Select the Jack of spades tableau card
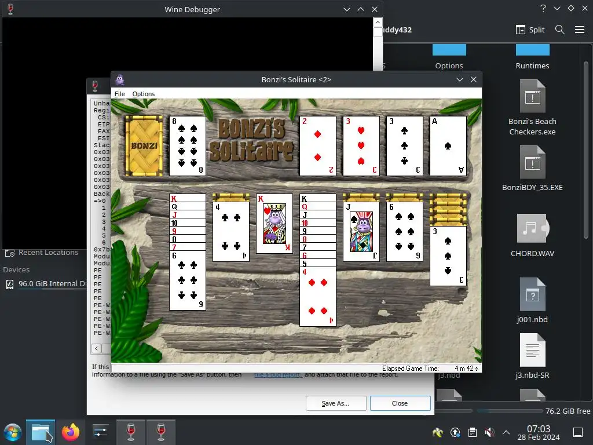This screenshot has height=445, width=593. [x=361, y=232]
